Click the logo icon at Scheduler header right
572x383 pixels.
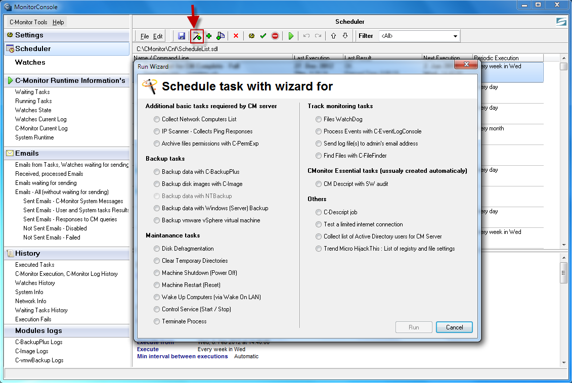click(x=561, y=22)
